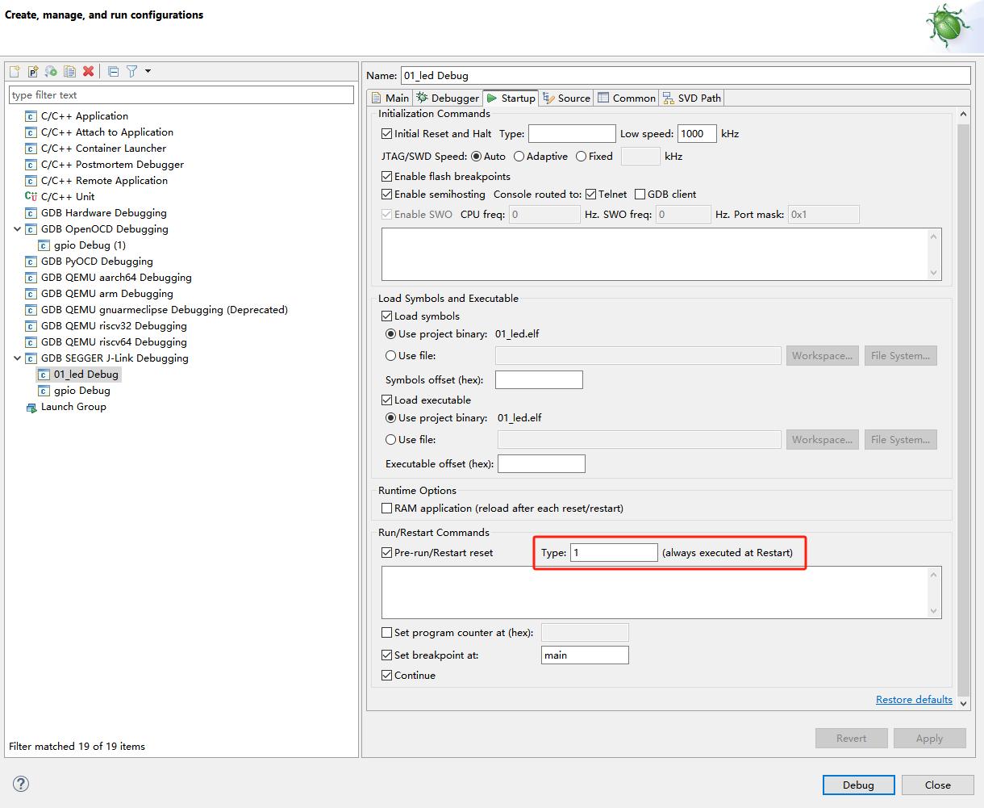
Task: Click the Restore defaults link
Action: click(x=914, y=700)
